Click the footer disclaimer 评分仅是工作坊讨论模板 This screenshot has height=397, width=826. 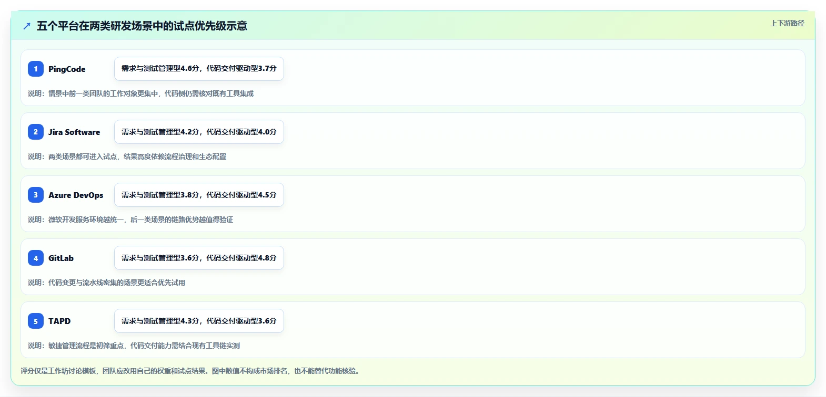point(191,371)
